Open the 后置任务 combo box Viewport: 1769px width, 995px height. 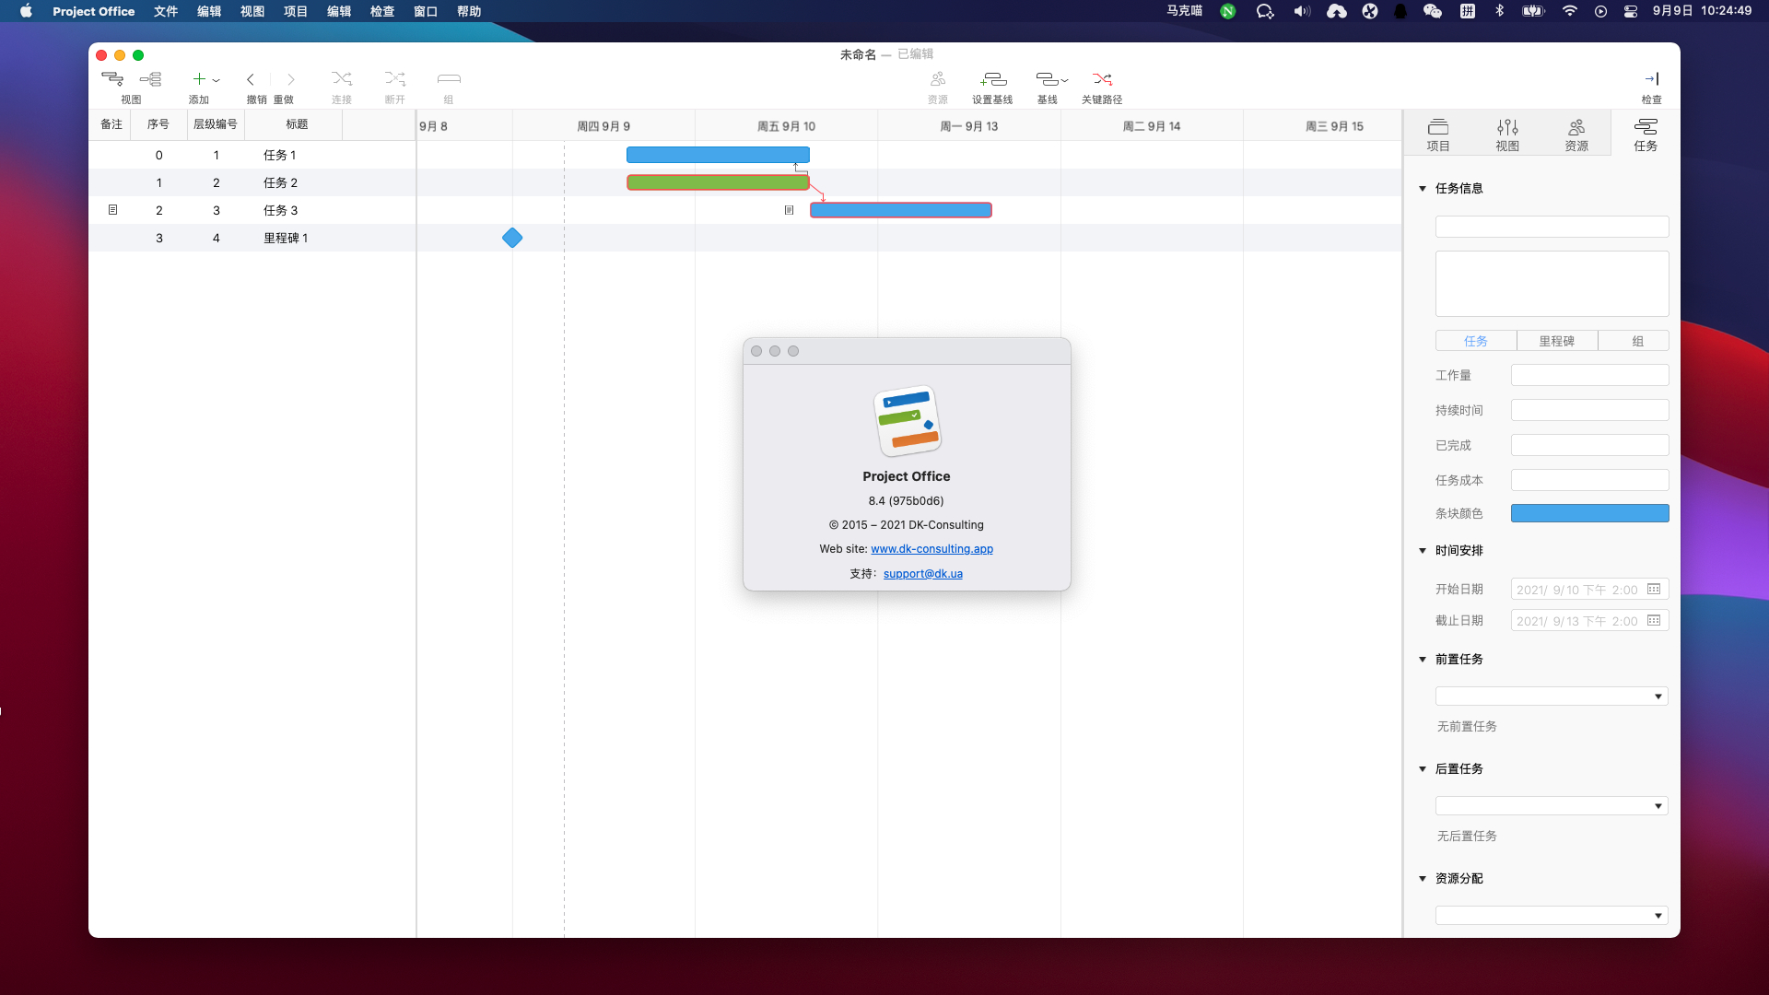[x=1552, y=806]
